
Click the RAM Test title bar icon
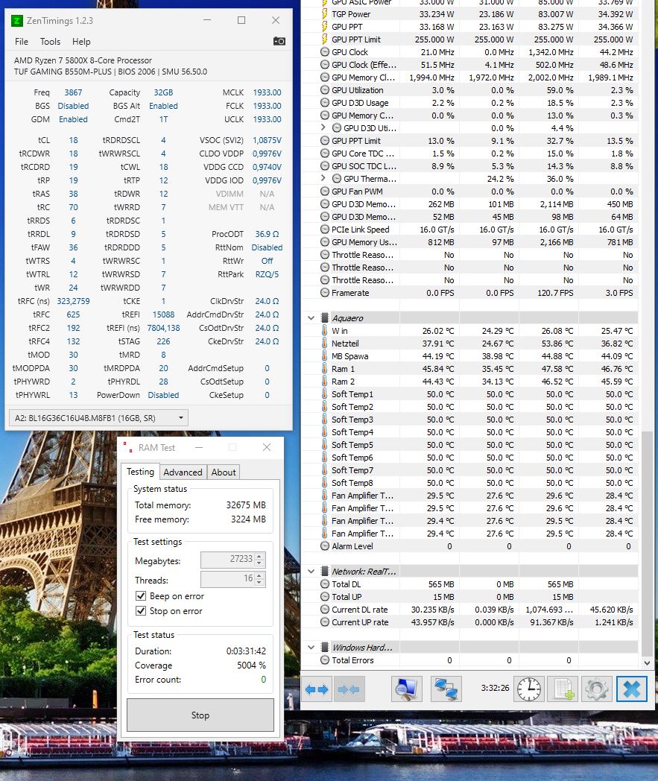128,447
